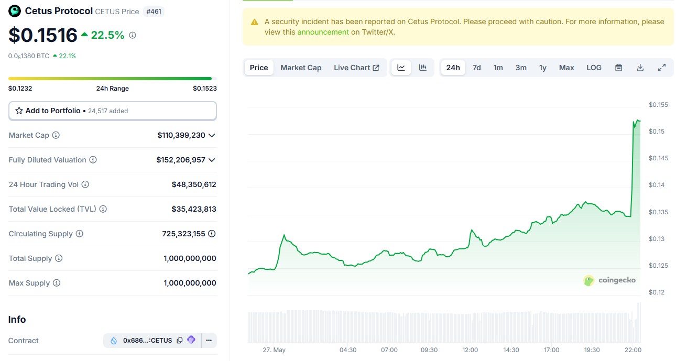Copy the CETUS contract address
The image size is (676, 361).
coord(180,341)
